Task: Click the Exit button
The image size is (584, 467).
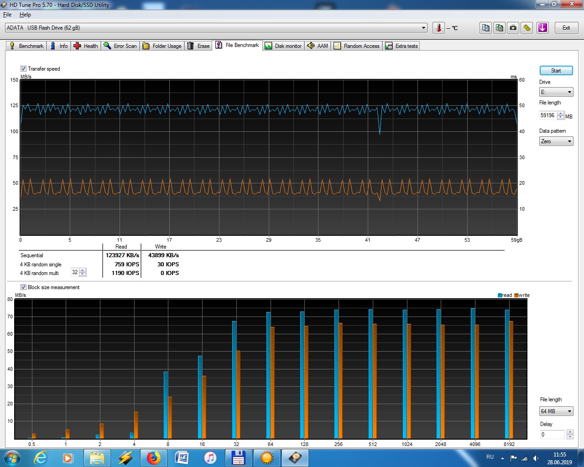Action: pyautogui.click(x=566, y=28)
